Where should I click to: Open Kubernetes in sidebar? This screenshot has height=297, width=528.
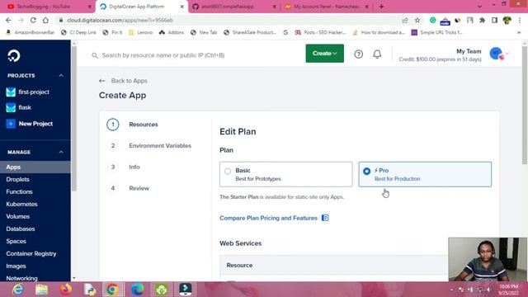21,204
